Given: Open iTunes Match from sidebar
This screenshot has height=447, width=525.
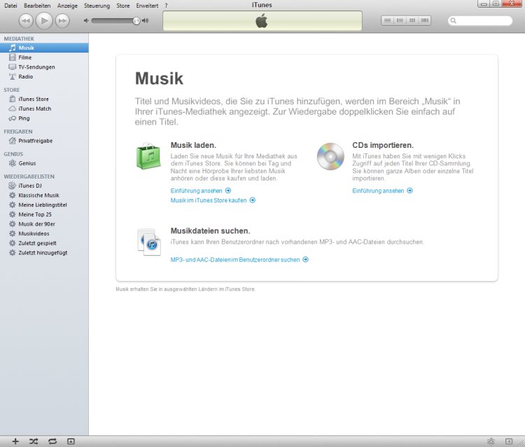Looking at the screenshot, I should coord(44,109).
